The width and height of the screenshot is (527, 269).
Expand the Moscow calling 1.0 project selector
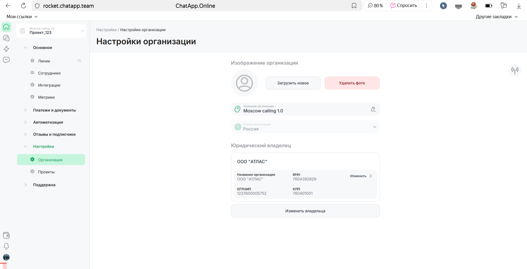point(51,31)
